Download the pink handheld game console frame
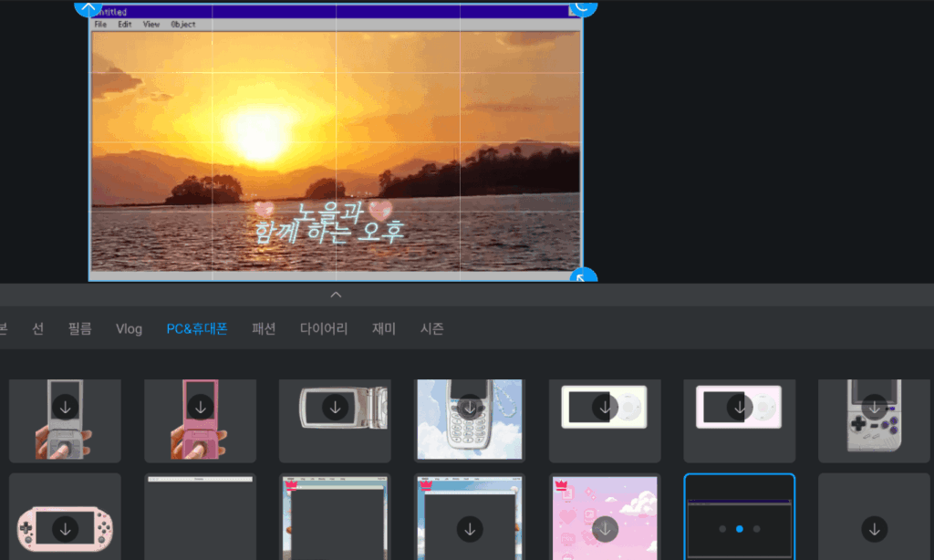This screenshot has width=934, height=560. click(64, 528)
